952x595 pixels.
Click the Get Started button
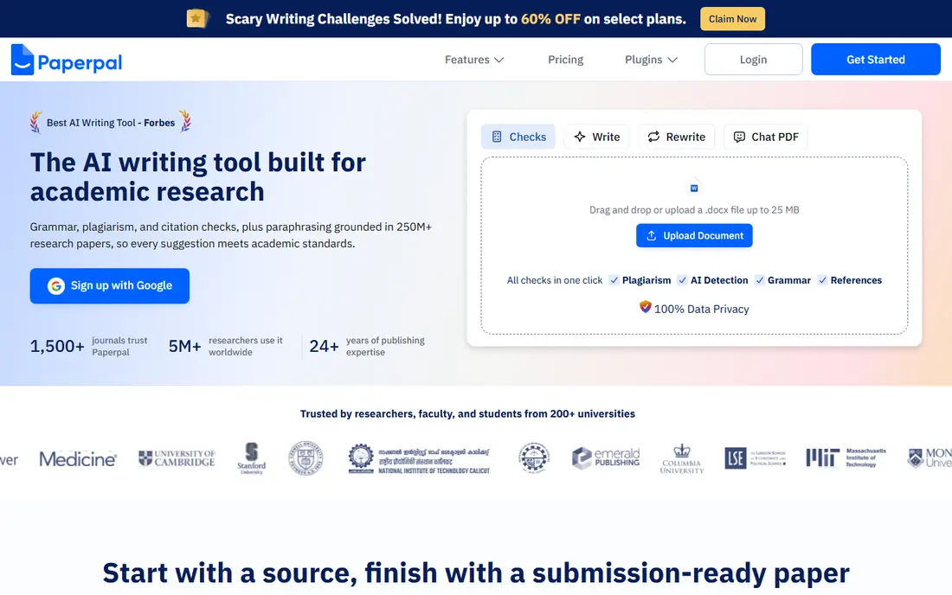click(x=876, y=60)
